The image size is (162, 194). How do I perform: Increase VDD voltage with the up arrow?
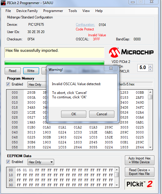coord(150,66)
